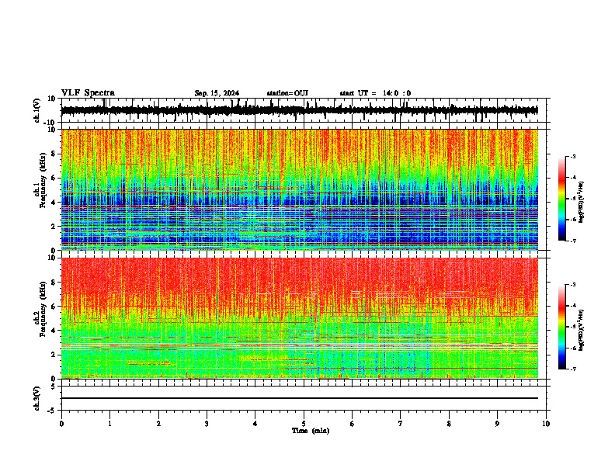Viewport: 615px width, 475px height.
Task: Click the 'ch.3(V)' axis label
Action: 37,398
